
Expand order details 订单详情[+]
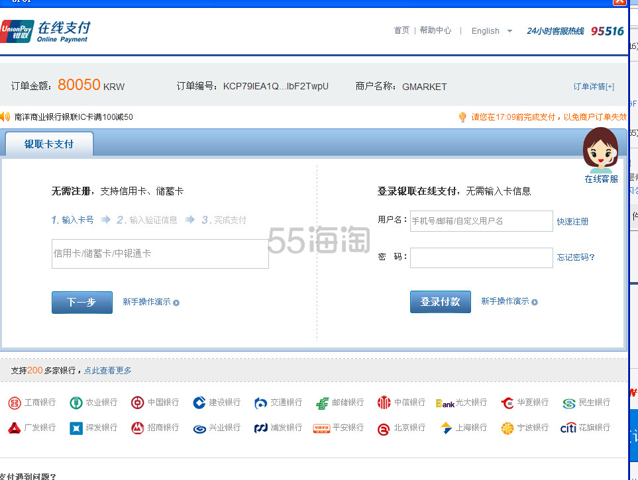click(x=594, y=87)
